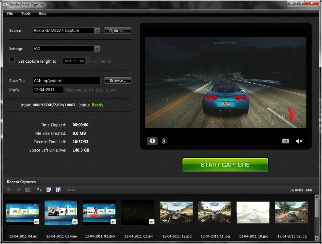
Task: Select the 12-04-2011_12.jpg thumbnail
Action: click(x=176, y=212)
